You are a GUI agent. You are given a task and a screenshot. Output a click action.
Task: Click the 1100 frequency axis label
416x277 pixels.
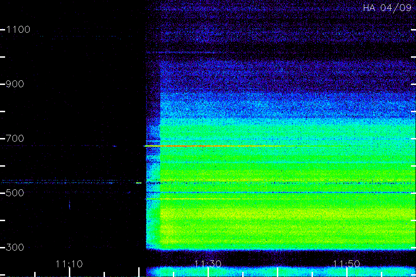coord(18,30)
